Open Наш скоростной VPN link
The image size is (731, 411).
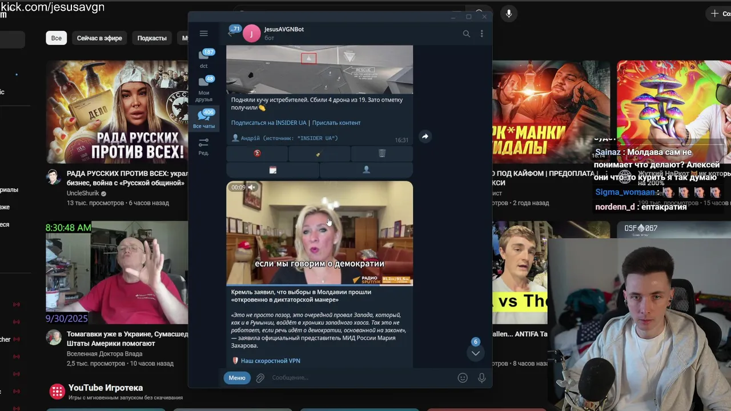pyautogui.click(x=270, y=361)
